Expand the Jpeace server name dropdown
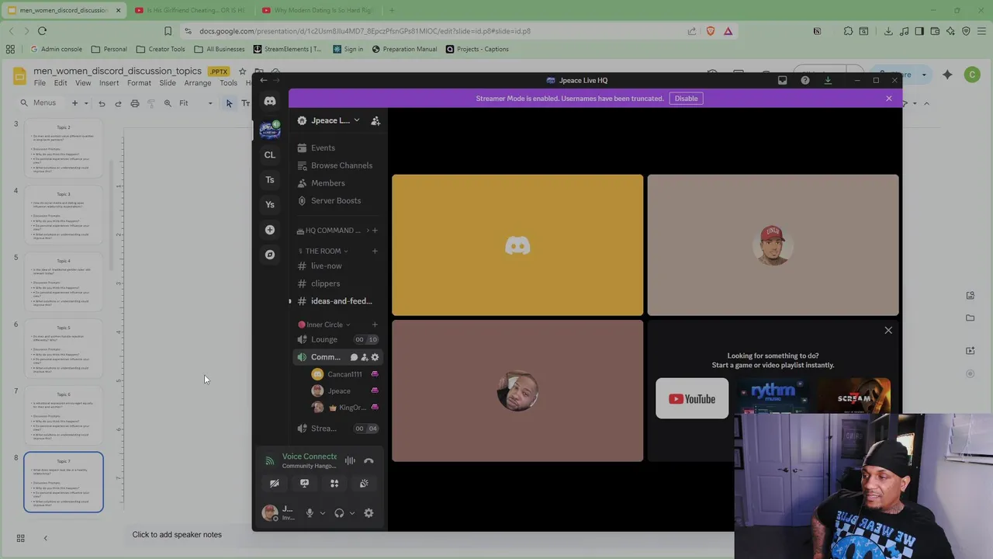993x559 pixels. pos(356,120)
